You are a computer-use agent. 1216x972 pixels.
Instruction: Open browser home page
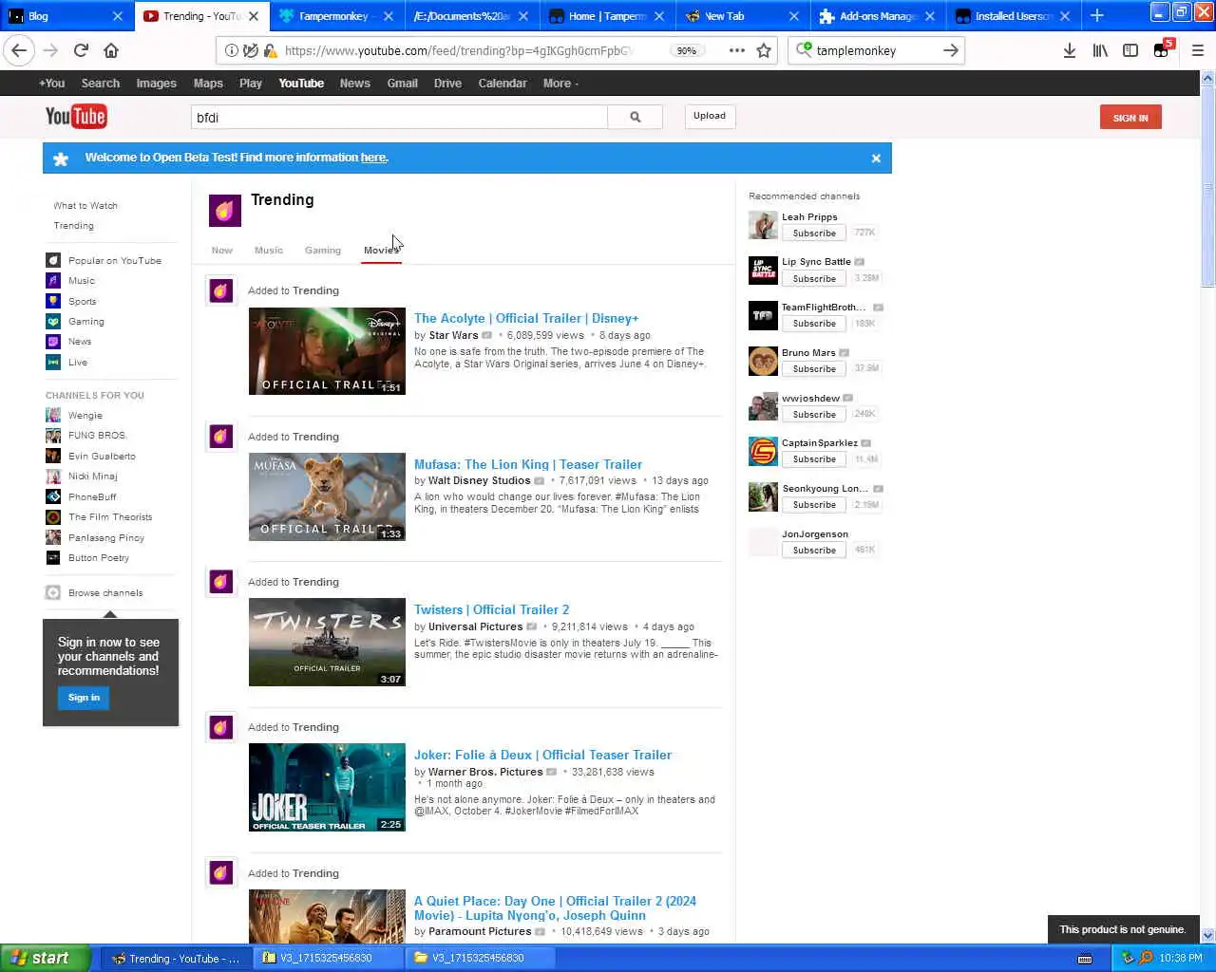coord(111,50)
